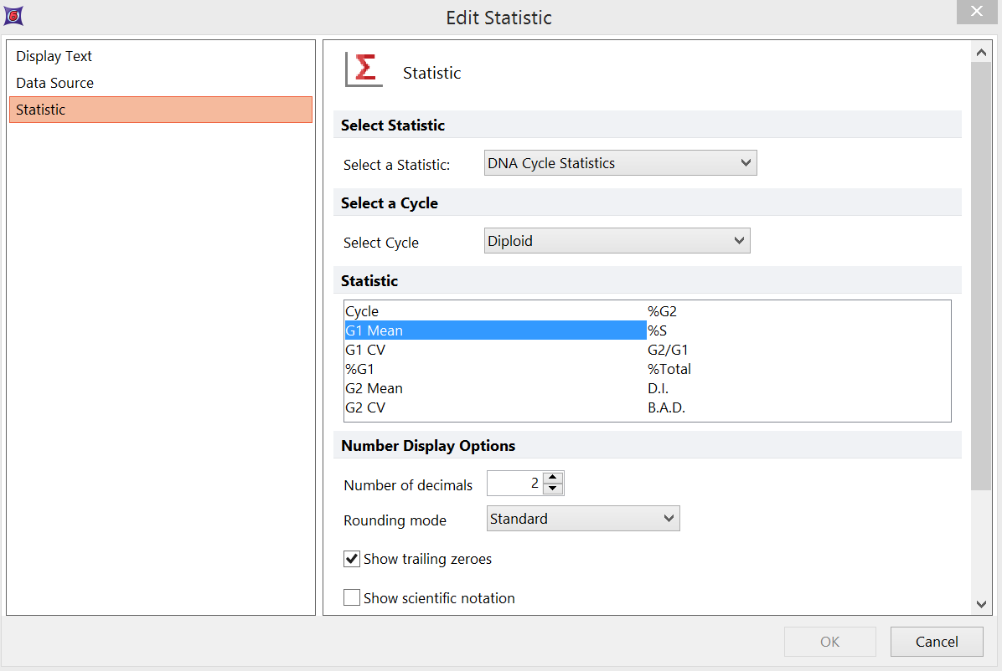Switch to Display Text section
1002x671 pixels.
pyautogui.click(x=54, y=56)
